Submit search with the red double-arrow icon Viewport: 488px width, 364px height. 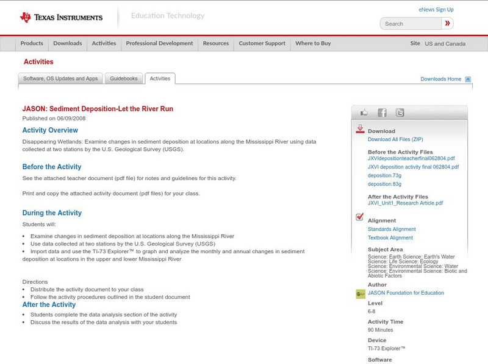pos(448,23)
